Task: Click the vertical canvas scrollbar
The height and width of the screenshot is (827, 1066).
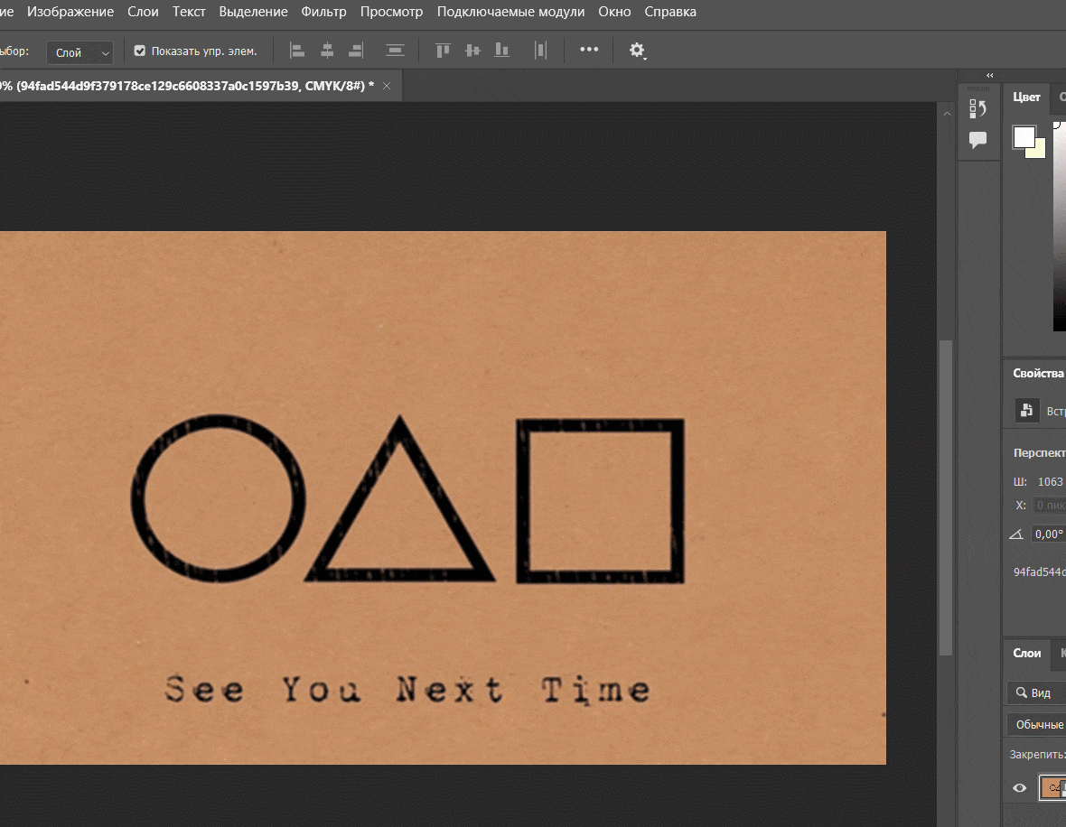Action: (946, 497)
